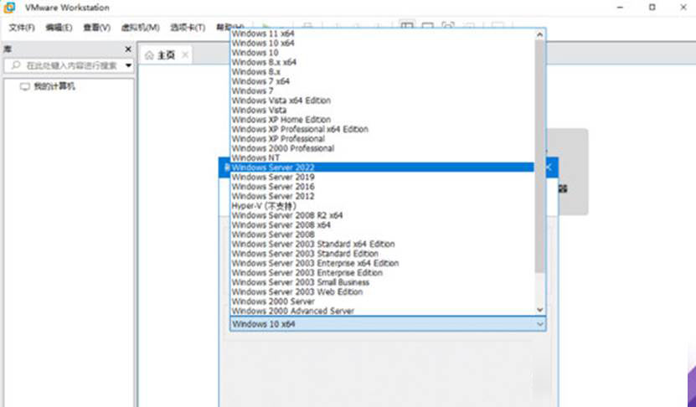Screen dimensions: 696x407
Task: Click the home icon on 主页 tab
Action: 149,55
